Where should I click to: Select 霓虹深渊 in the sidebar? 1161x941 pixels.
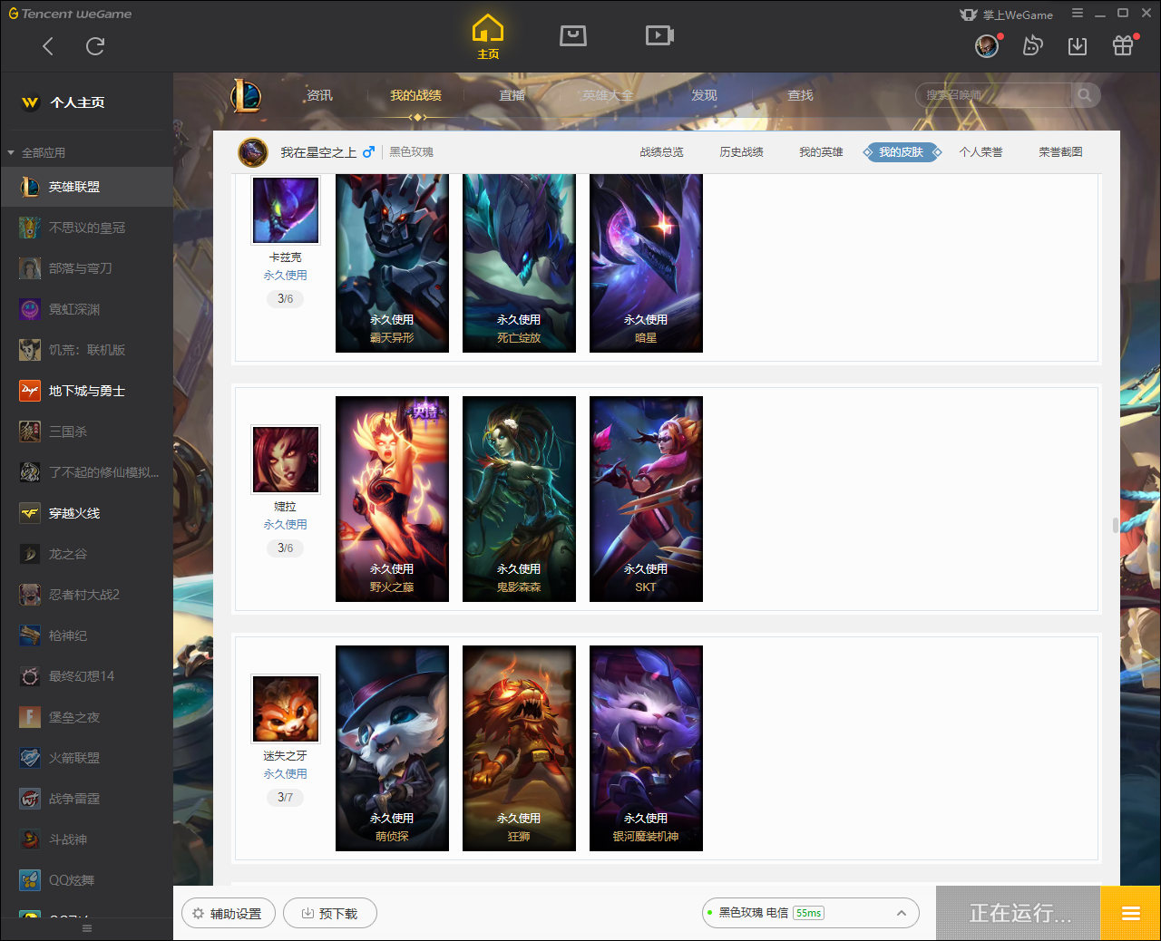tap(86, 309)
